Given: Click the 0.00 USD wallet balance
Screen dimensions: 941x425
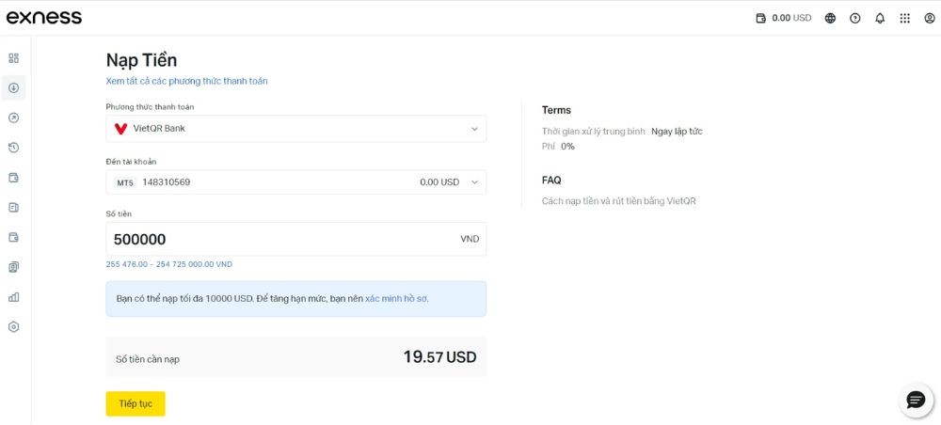Looking at the screenshot, I should point(784,18).
